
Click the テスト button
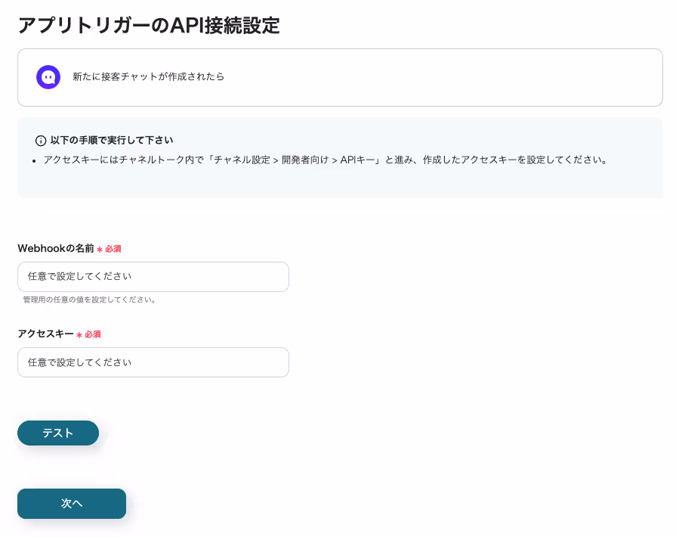[x=58, y=433]
